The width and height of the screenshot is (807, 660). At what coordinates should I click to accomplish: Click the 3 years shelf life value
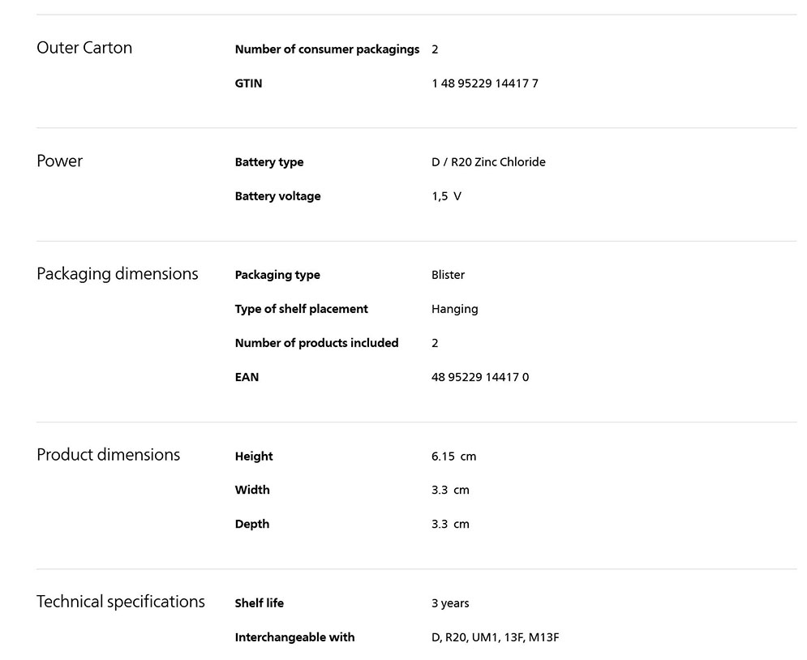pos(450,603)
